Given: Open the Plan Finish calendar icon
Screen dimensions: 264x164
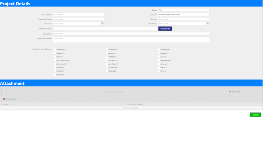Looking at the screenshot, I should 207,23.
